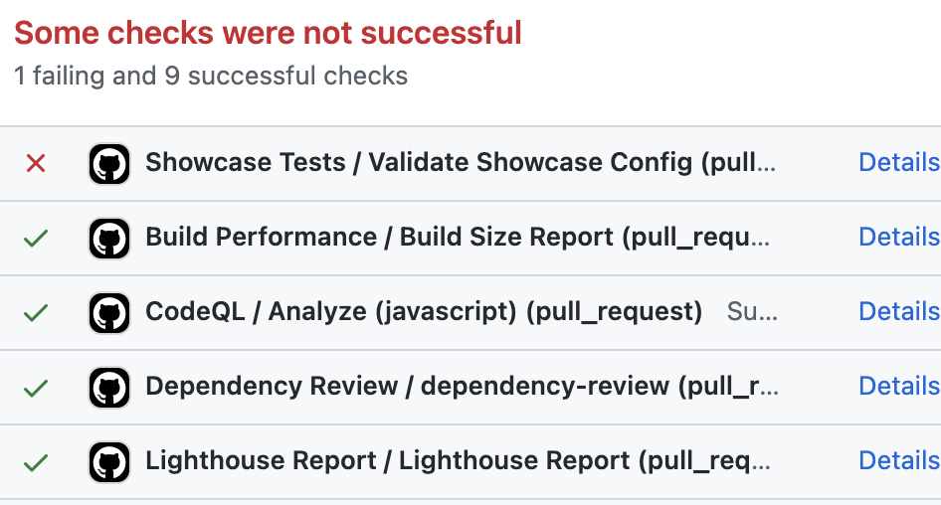This screenshot has height=505, width=941.
Task: Open Details for Build Size Report
Action: click(x=898, y=237)
